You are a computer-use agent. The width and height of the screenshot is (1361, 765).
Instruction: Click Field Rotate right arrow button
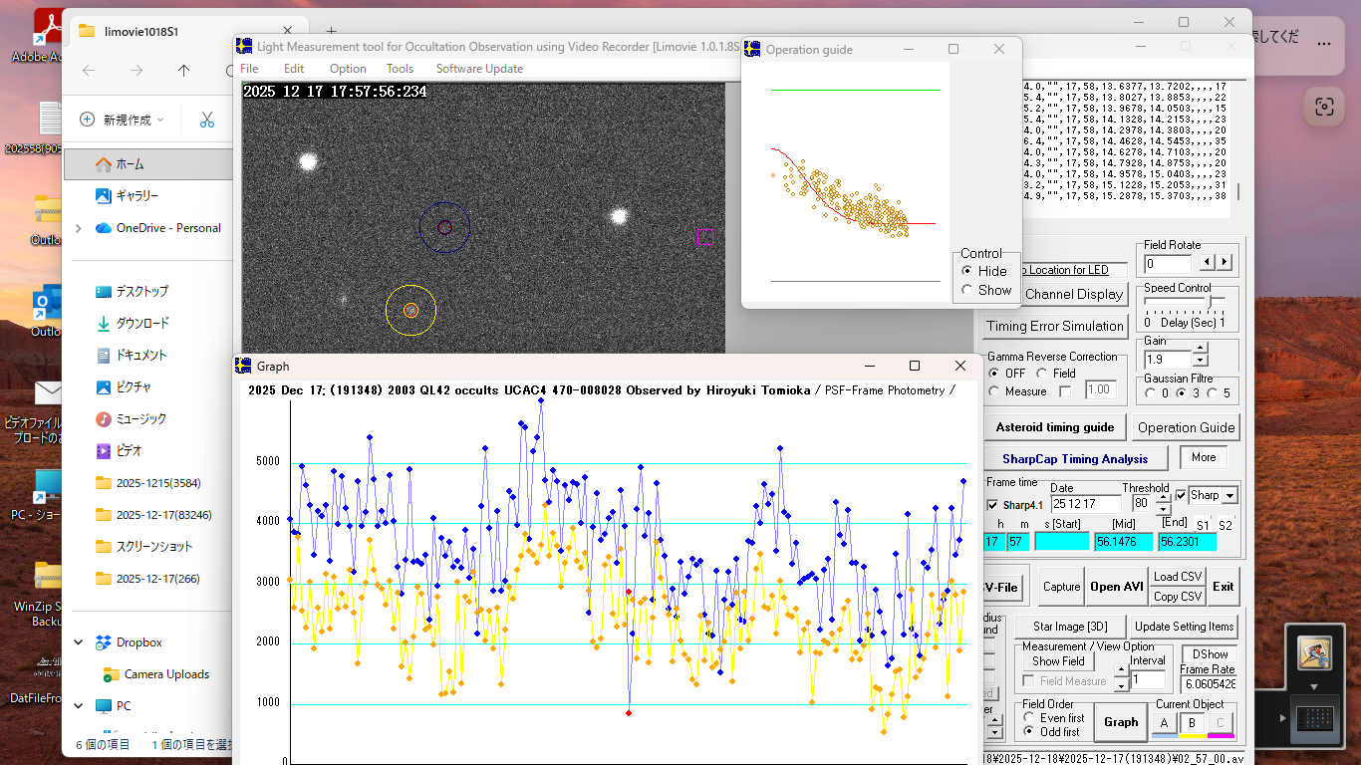1225,263
